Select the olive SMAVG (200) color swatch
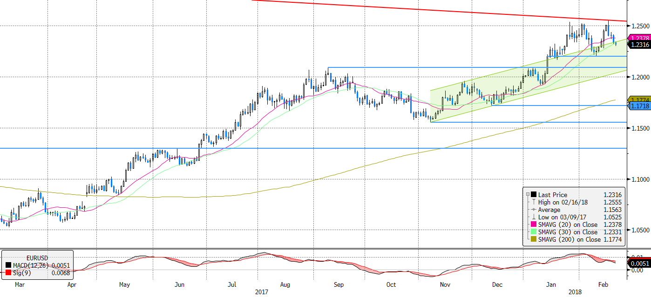Image resolution: width=651 pixels, height=297 pixels. click(533, 239)
